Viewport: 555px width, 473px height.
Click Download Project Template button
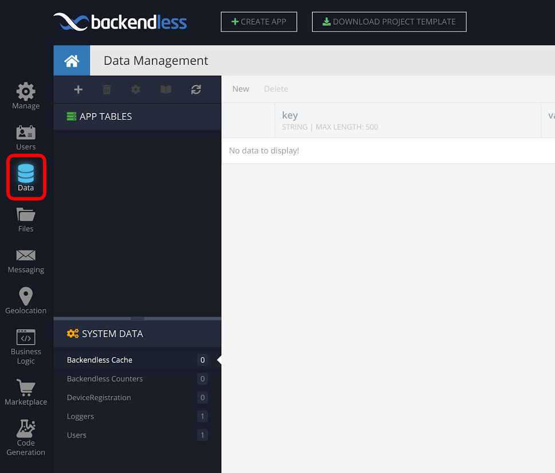pos(389,22)
